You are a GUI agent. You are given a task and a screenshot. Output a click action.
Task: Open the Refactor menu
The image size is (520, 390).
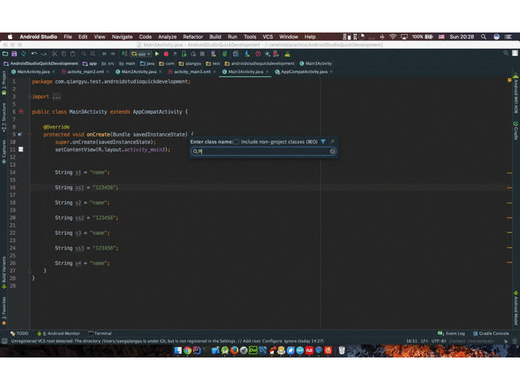click(193, 37)
